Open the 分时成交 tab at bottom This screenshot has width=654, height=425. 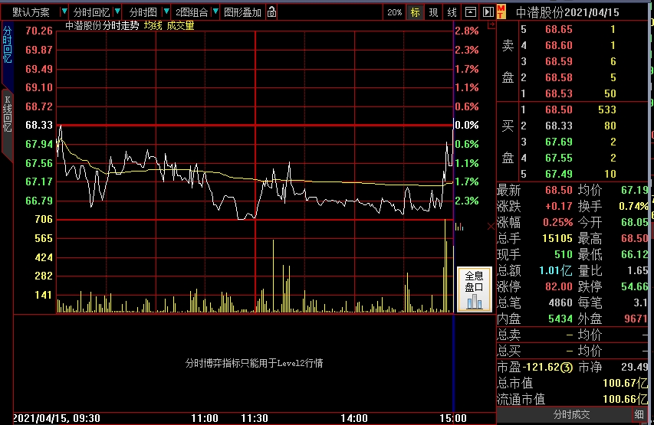coord(571,414)
